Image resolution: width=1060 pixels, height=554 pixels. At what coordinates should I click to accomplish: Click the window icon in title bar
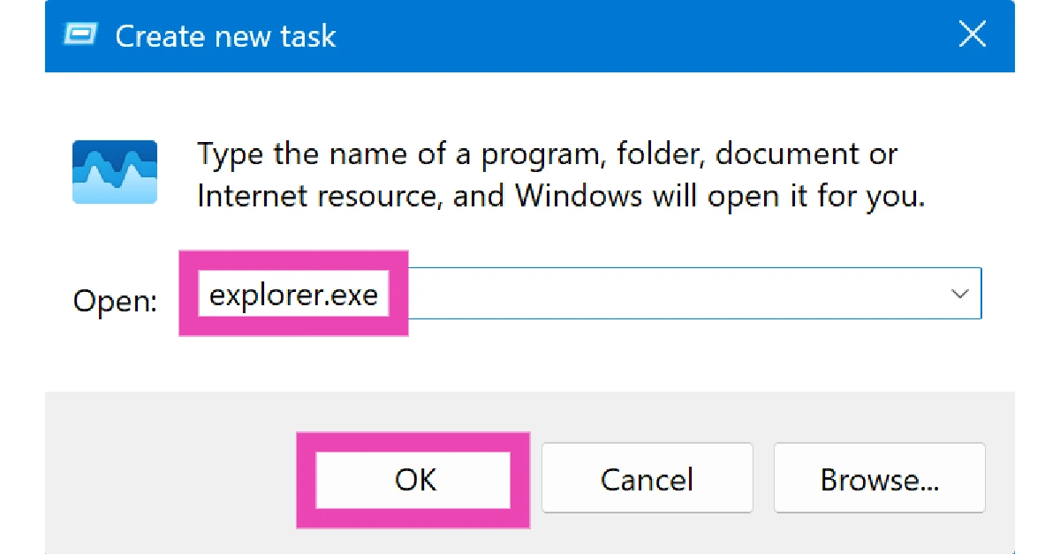(x=80, y=36)
